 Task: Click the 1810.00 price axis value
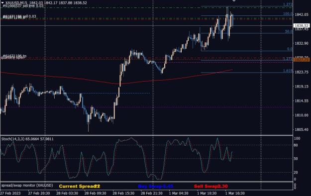tap(302, 115)
